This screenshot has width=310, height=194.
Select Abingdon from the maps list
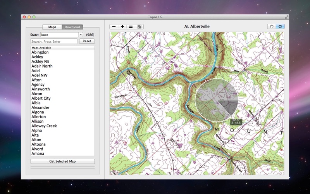click(40, 52)
